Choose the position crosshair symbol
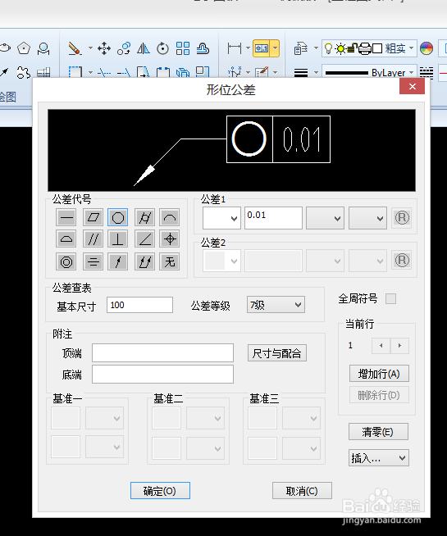Image resolution: width=447 pixels, height=536 pixels. pyautogui.click(x=170, y=239)
